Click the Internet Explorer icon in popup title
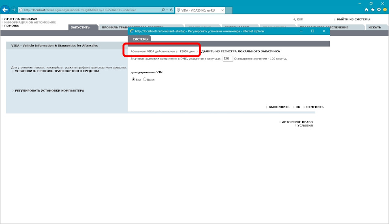This screenshot has height=224, width=389. point(132,31)
